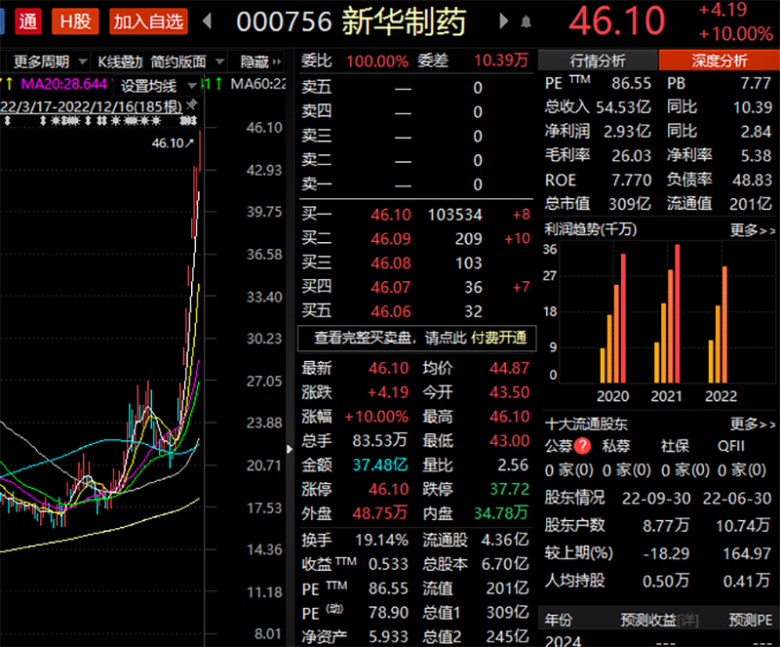The image size is (780, 647).
Task: Click the 22-09-30 shareholder date column
Action: (x=656, y=498)
